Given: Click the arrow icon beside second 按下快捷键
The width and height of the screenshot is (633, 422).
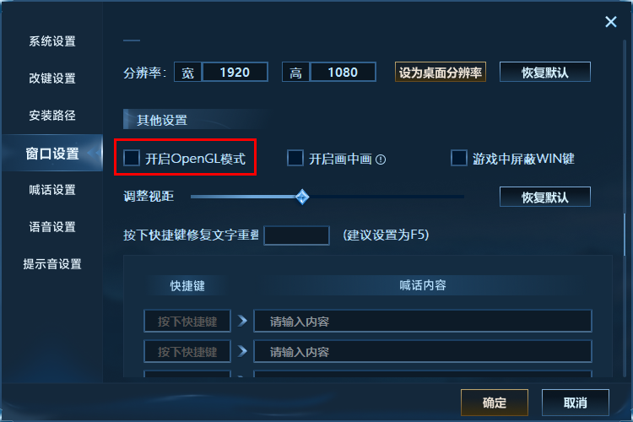Looking at the screenshot, I should [242, 351].
